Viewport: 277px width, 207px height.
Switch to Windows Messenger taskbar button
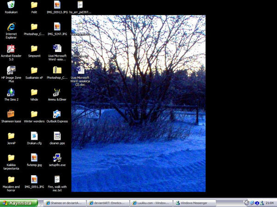[x=194, y=203]
